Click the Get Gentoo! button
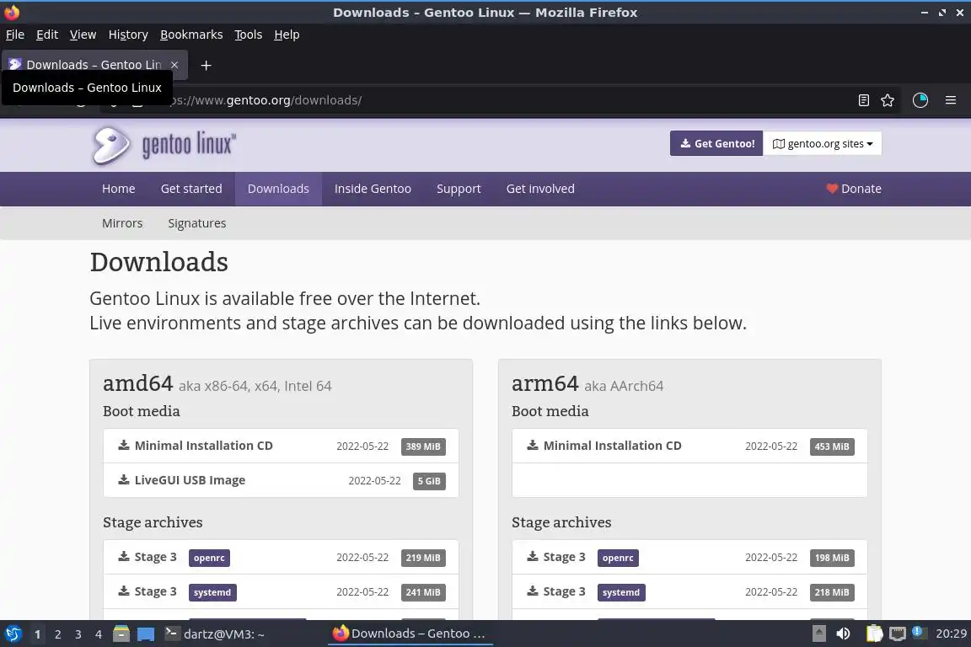 716,144
